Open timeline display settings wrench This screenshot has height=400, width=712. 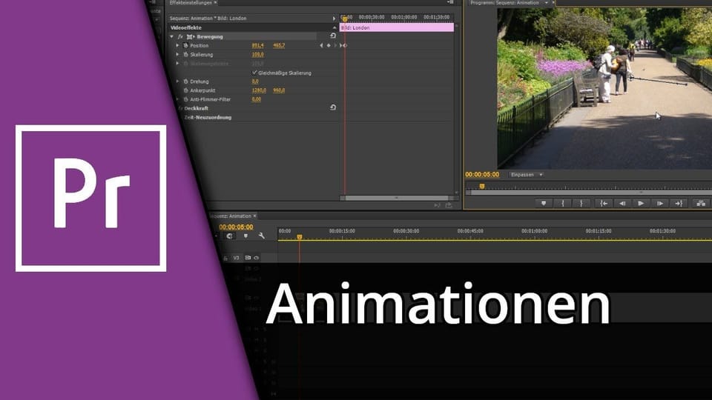click(x=261, y=236)
